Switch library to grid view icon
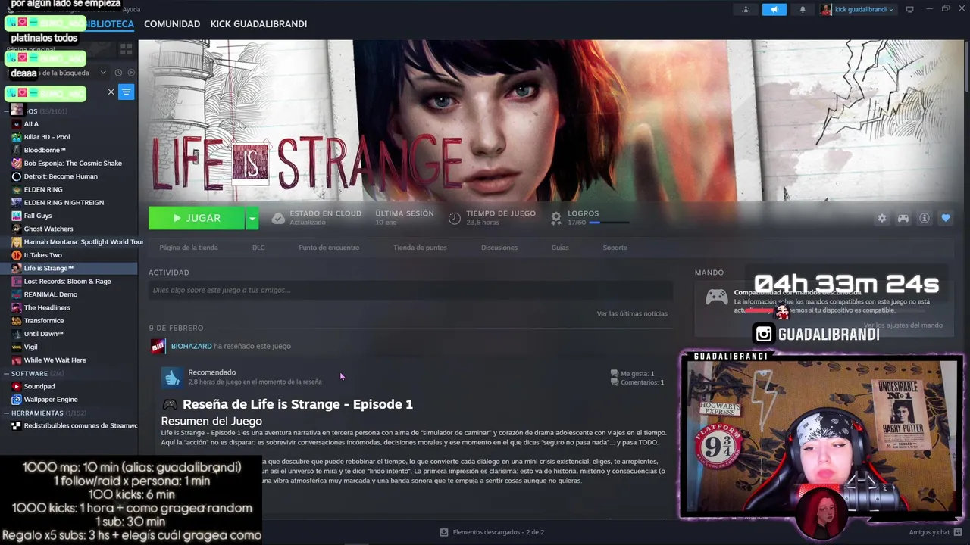The width and height of the screenshot is (970, 545). point(126,49)
